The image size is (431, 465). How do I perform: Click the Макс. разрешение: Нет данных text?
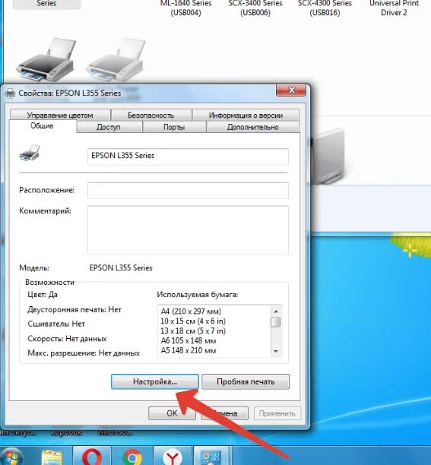pyautogui.click(x=84, y=353)
